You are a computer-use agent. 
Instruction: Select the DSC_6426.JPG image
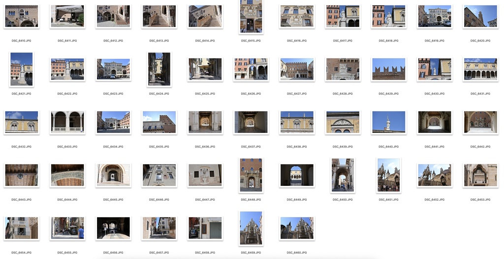251,69
